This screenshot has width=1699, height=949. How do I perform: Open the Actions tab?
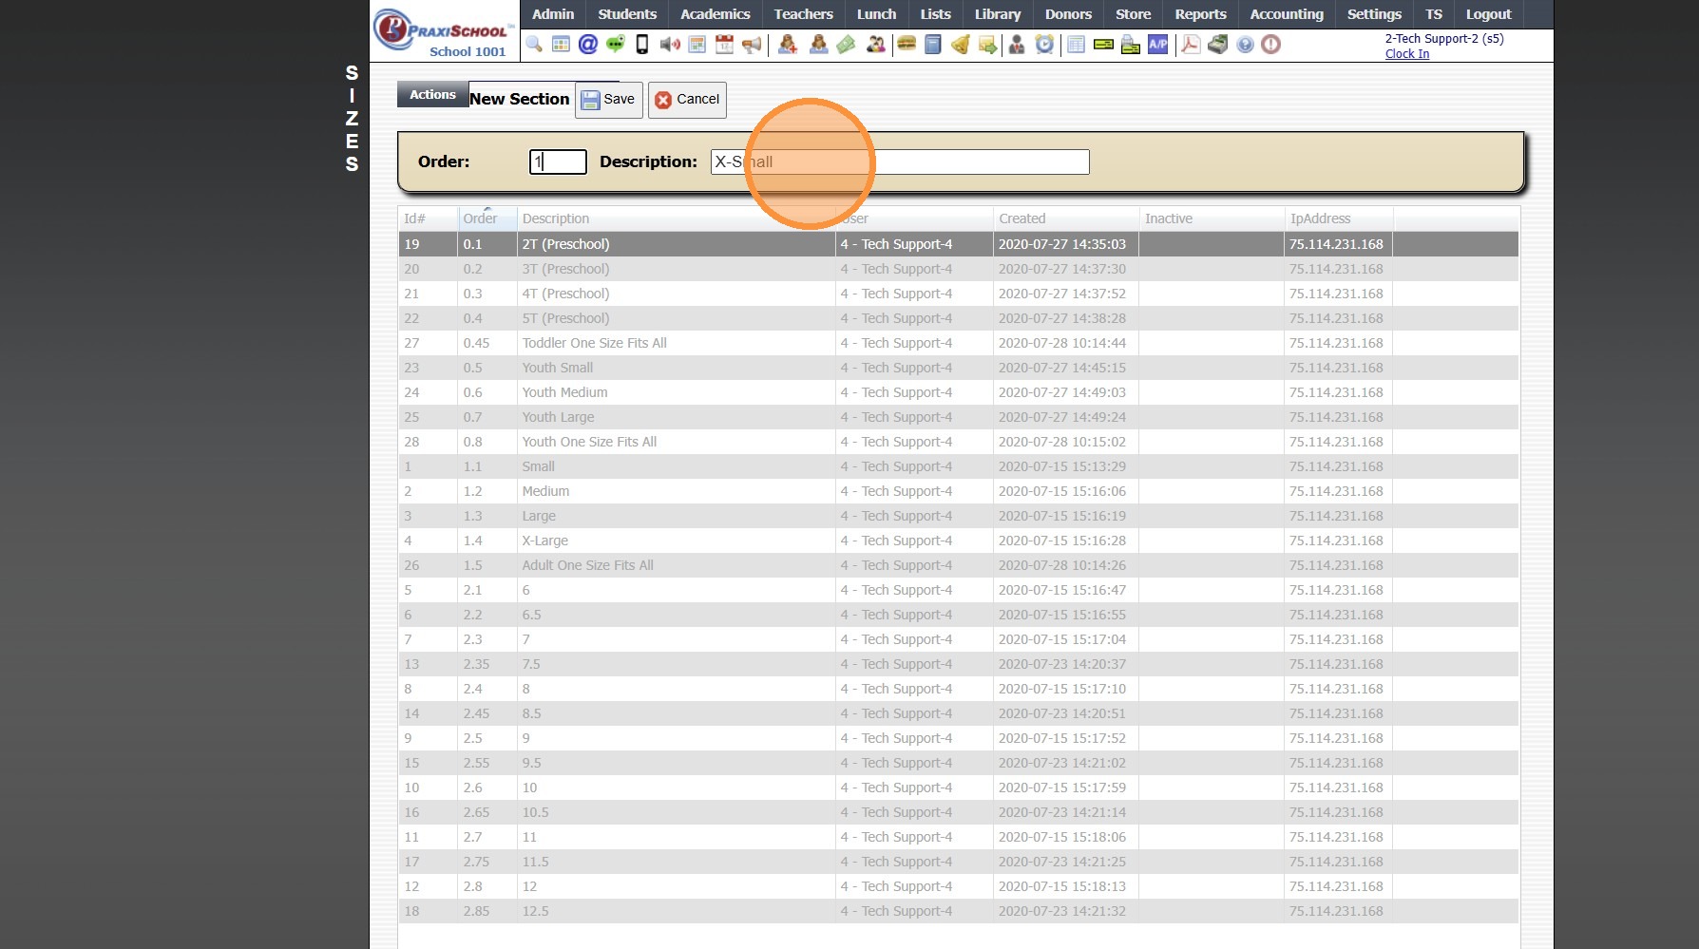(432, 94)
